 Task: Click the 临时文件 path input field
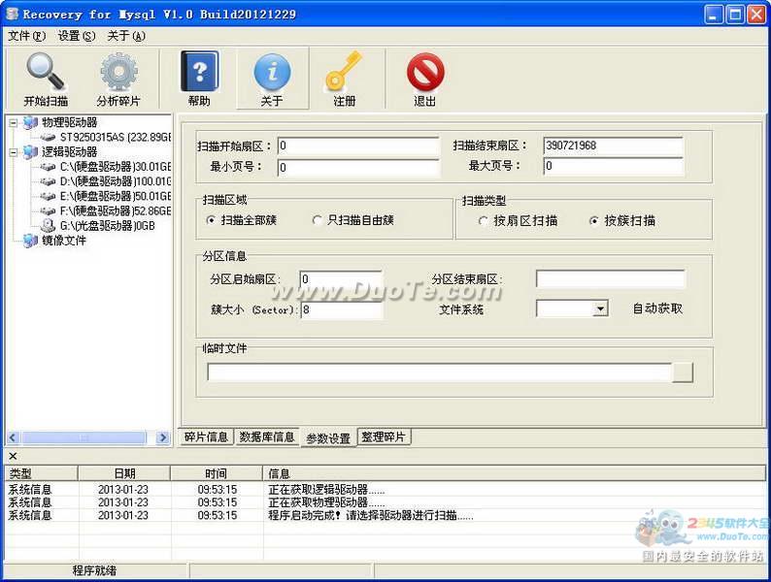[x=440, y=372]
